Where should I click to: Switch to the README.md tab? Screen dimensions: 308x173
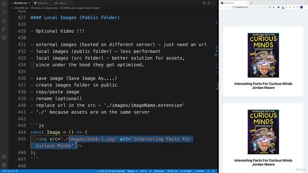point(20,3)
